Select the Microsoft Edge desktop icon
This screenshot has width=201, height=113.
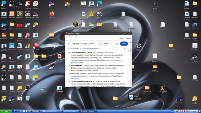coord(99,5)
